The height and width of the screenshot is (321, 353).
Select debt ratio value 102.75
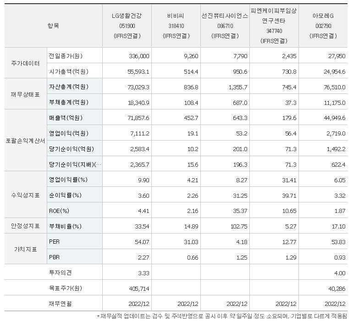pyautogui.click(x=239, y=226)
